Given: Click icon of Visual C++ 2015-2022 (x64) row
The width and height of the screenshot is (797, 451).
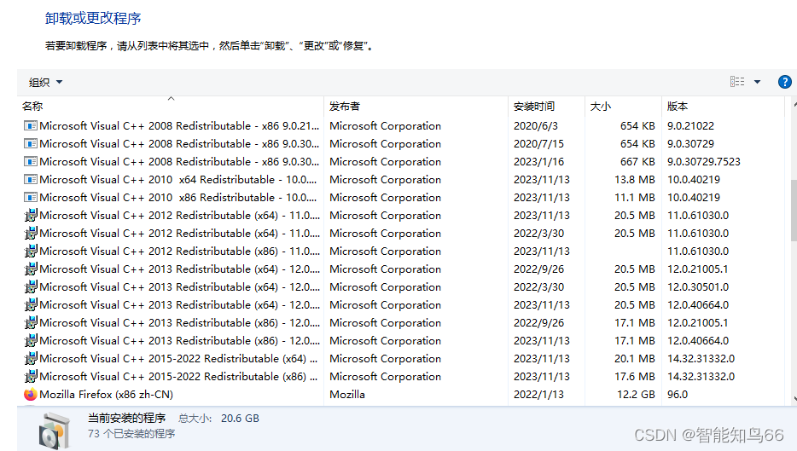Looking at the screenshot, I should click(x=31, y=359).
